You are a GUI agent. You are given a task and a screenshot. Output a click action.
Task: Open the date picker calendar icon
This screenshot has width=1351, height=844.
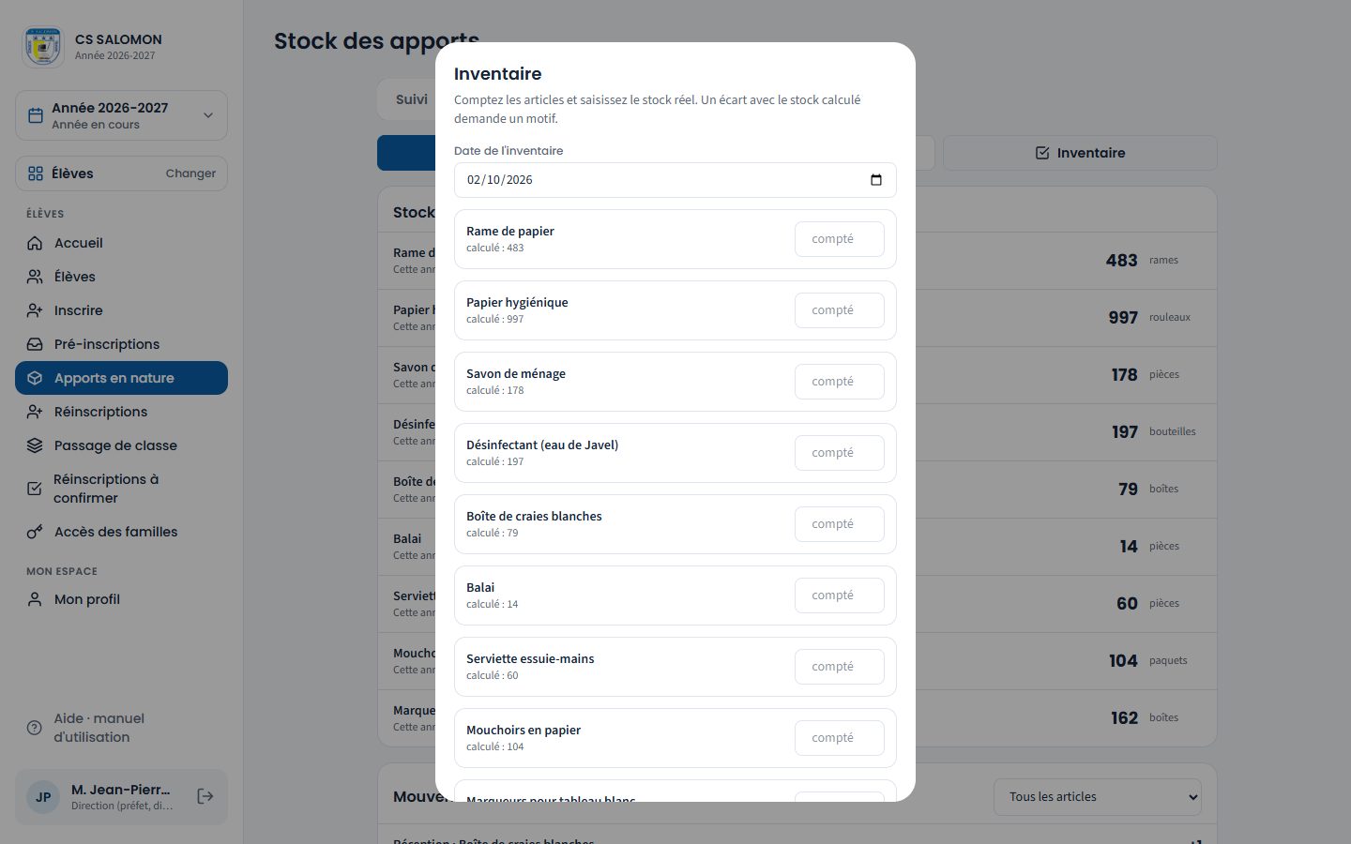[876, 180]
